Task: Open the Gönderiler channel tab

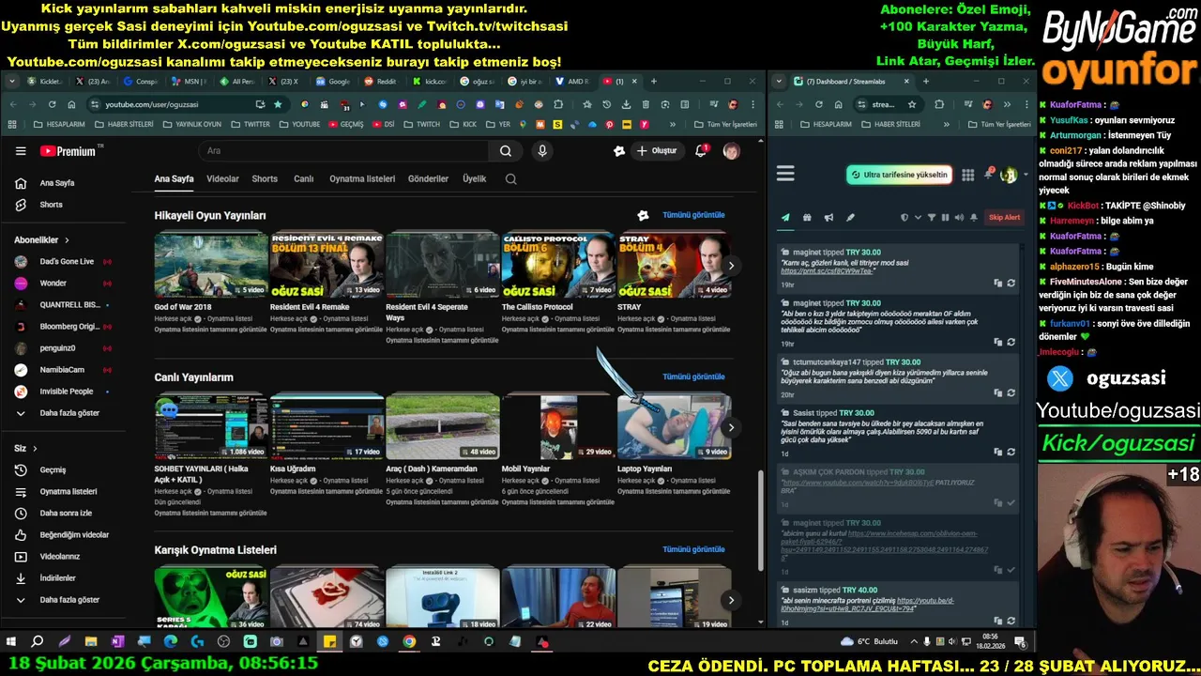Action: tap(428, 178)
